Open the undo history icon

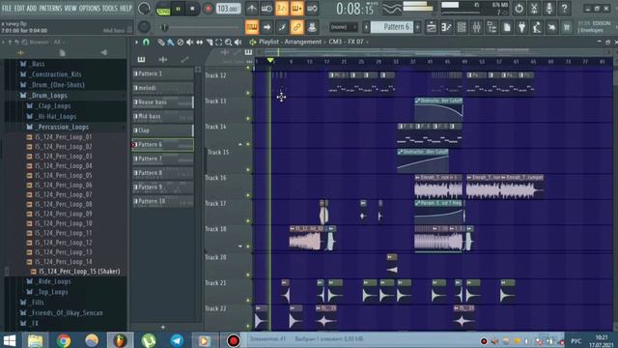point(519,9)
